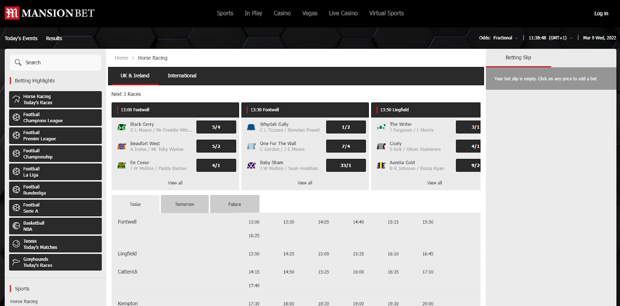Expand the GMT+1 timezone dropdown
Screen dimensions: 620x306
point(551,38)
